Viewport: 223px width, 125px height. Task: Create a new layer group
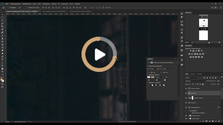point(213,121)
